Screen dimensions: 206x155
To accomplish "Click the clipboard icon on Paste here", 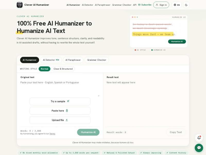I will tap(67, 111).
